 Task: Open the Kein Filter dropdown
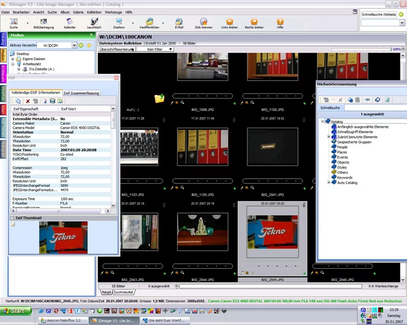pyautogui.click(x=155, y=49)
